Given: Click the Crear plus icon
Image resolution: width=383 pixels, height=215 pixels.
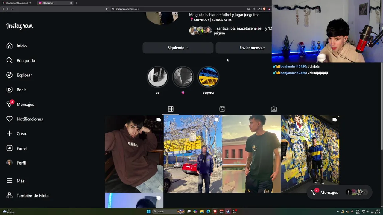Looking at the screenshot, I should click(10, 133).
